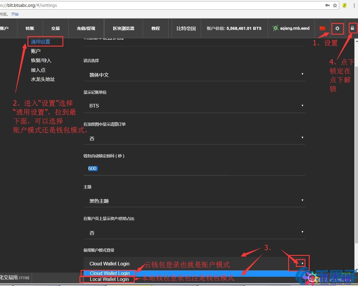This screenshot has height=286, width=358.
Task: Click the padlock icon to unlock the wallet
Action: pos(353,28)
